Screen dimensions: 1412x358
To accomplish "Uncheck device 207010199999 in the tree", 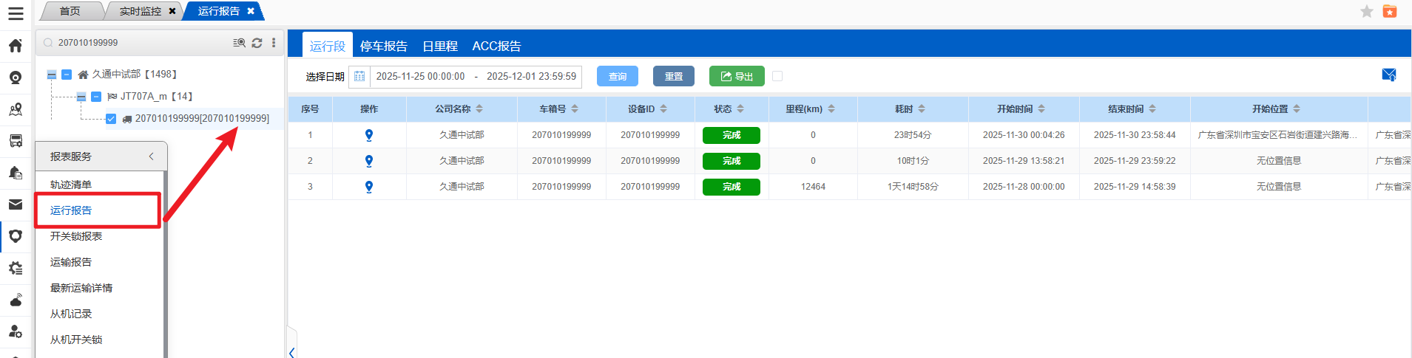I will [111, 119].
